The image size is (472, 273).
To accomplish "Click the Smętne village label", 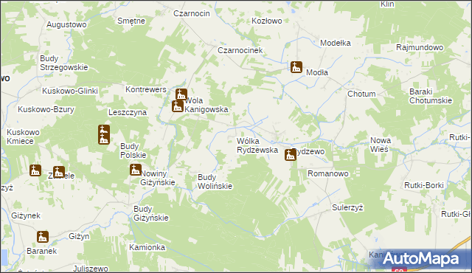I will tap(131, 21).
